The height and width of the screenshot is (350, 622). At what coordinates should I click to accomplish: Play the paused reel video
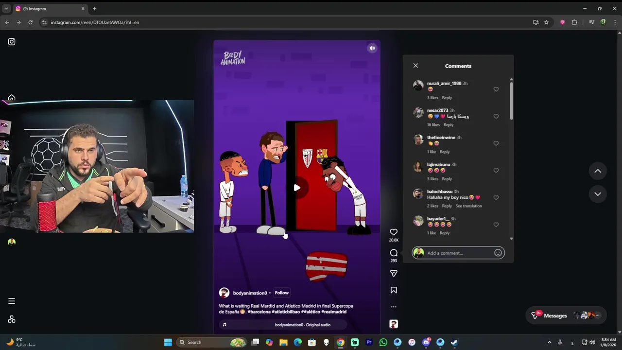(297, 188)
